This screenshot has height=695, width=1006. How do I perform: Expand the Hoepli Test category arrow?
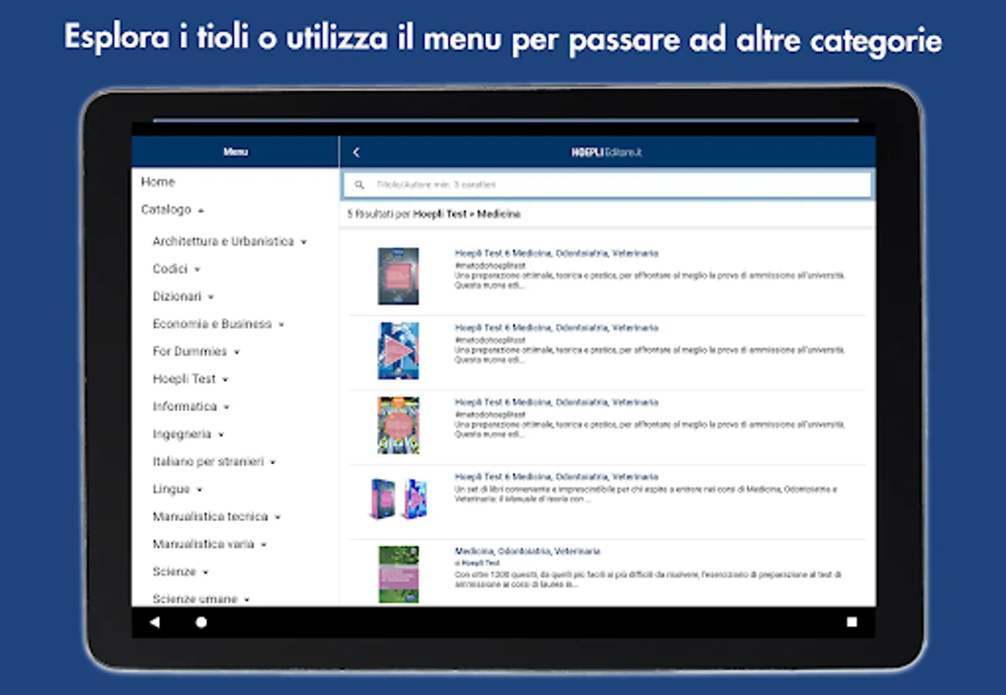click(225, 380)
